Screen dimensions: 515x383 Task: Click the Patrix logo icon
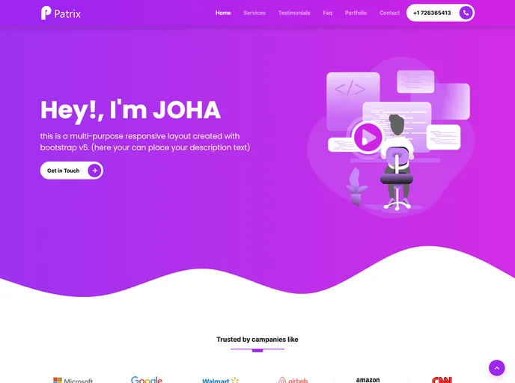click(46, 13)
